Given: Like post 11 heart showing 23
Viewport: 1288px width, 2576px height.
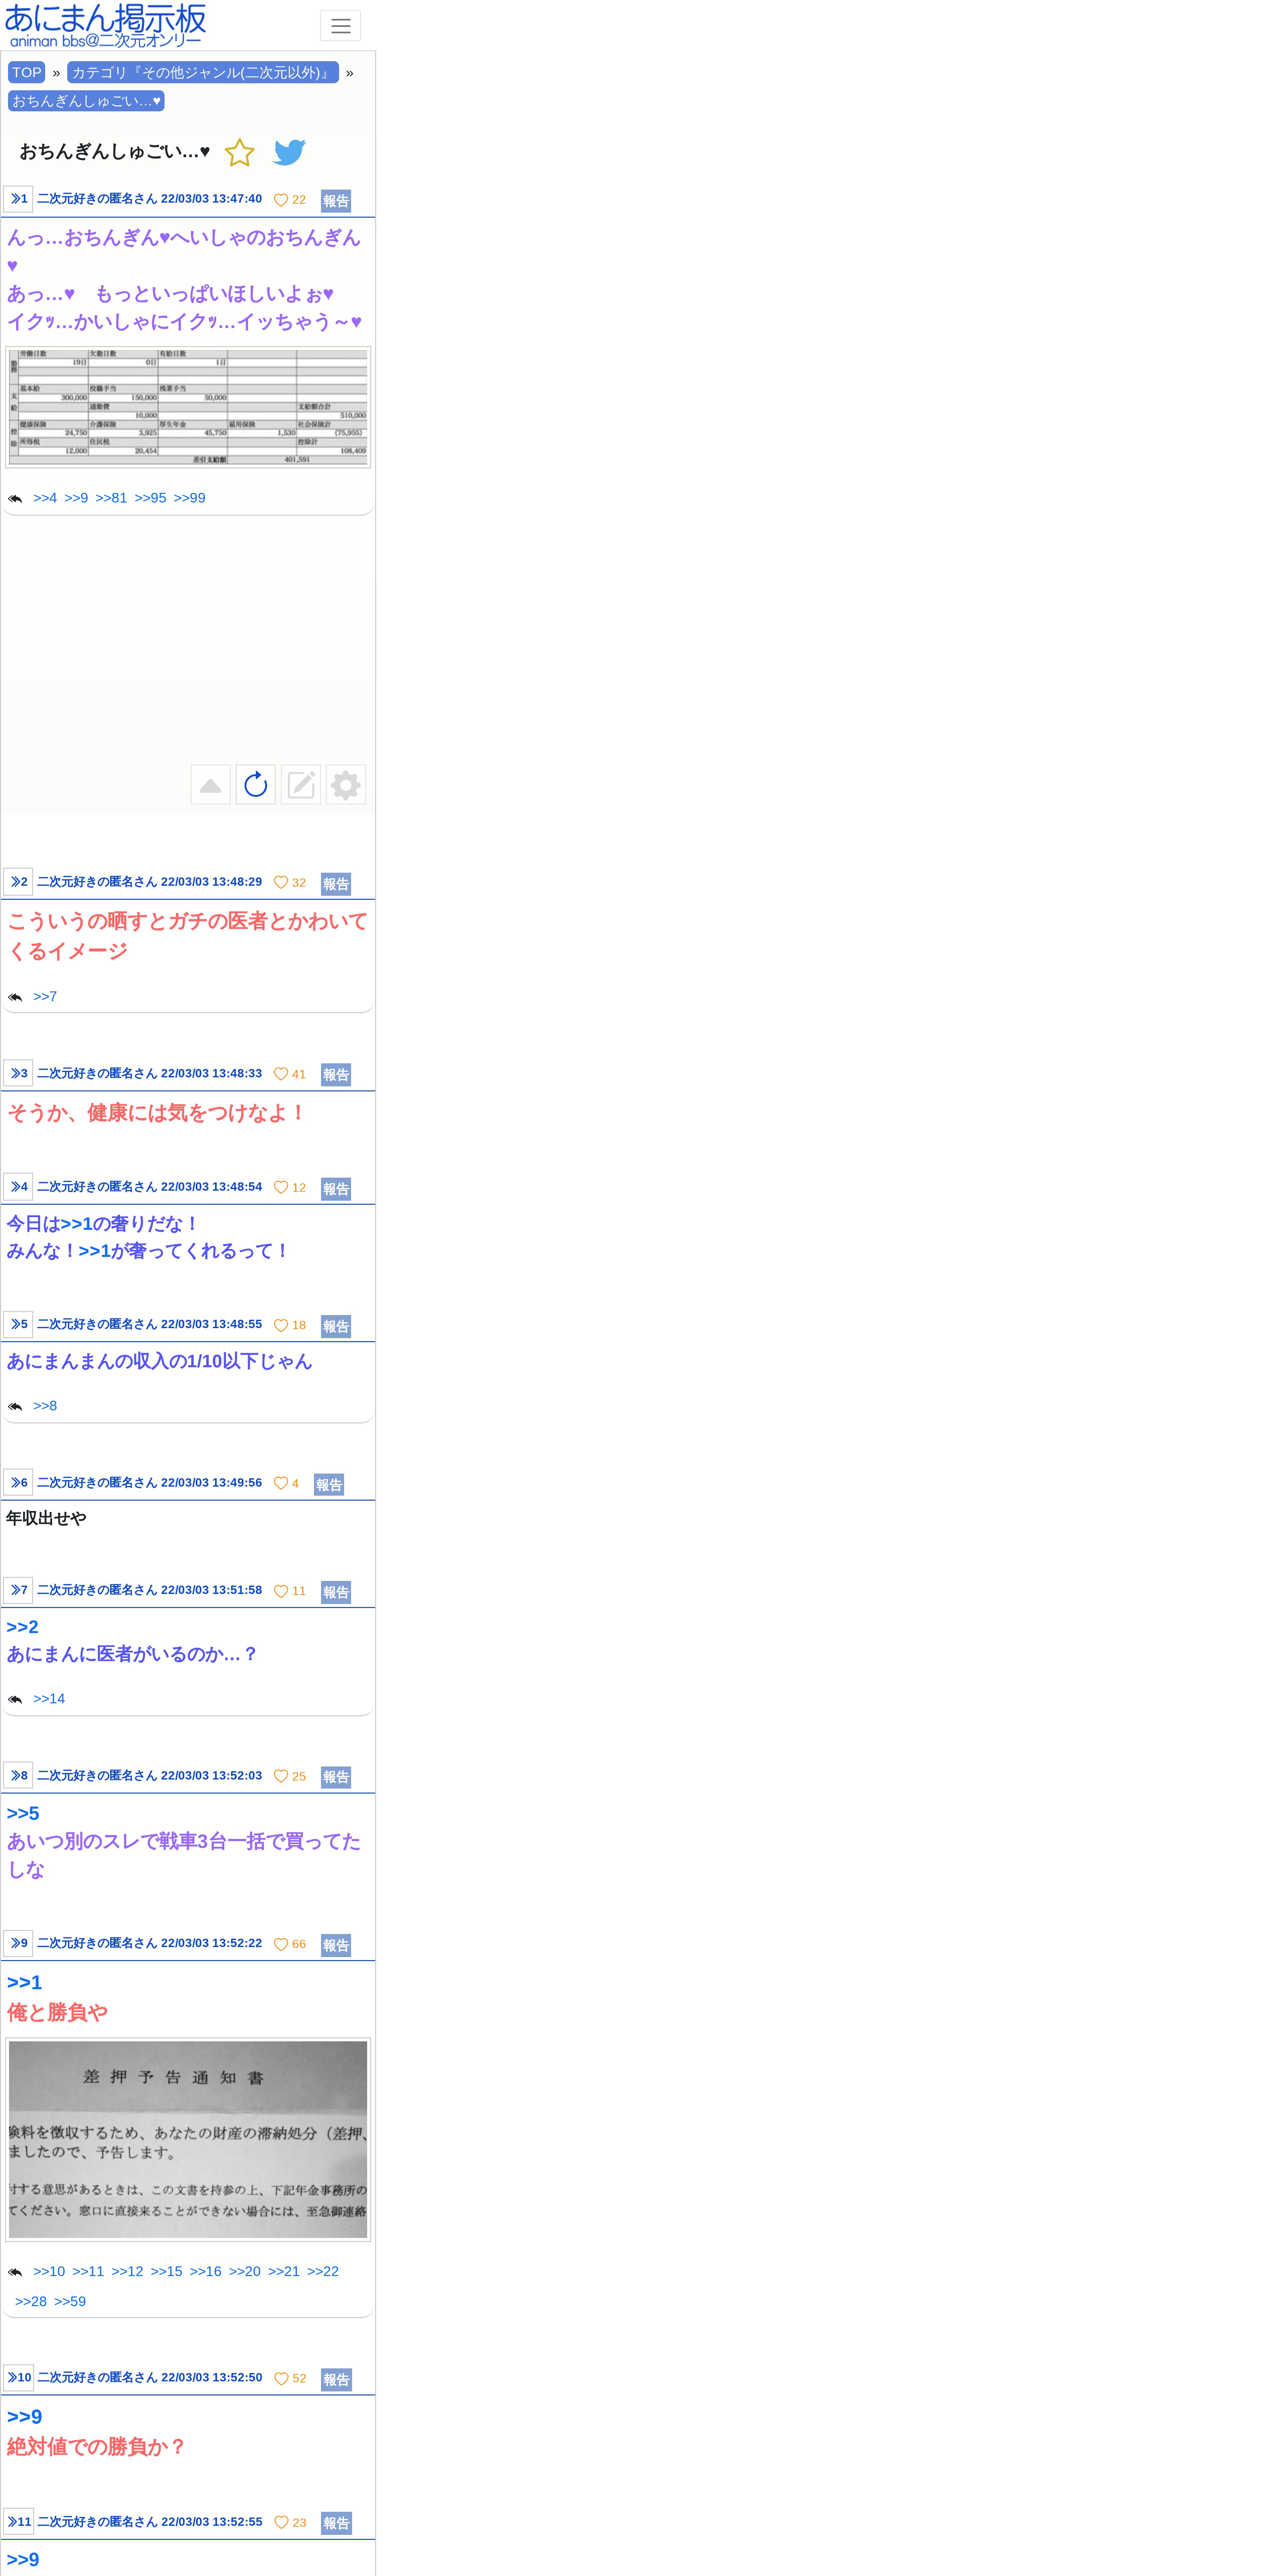Looking at the screenshot, I should [x=281, y=2523].
